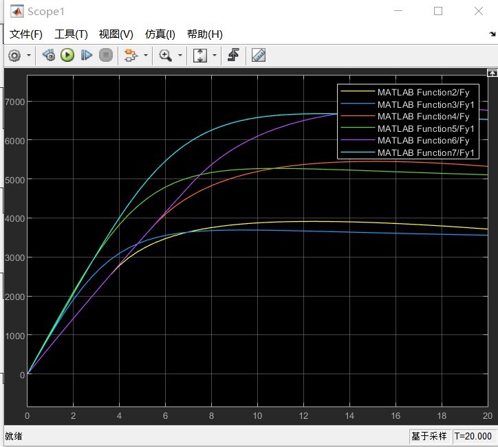This screenshot has width=498, height=447.
Task: Step back the simulation
Action: [49, 55]
